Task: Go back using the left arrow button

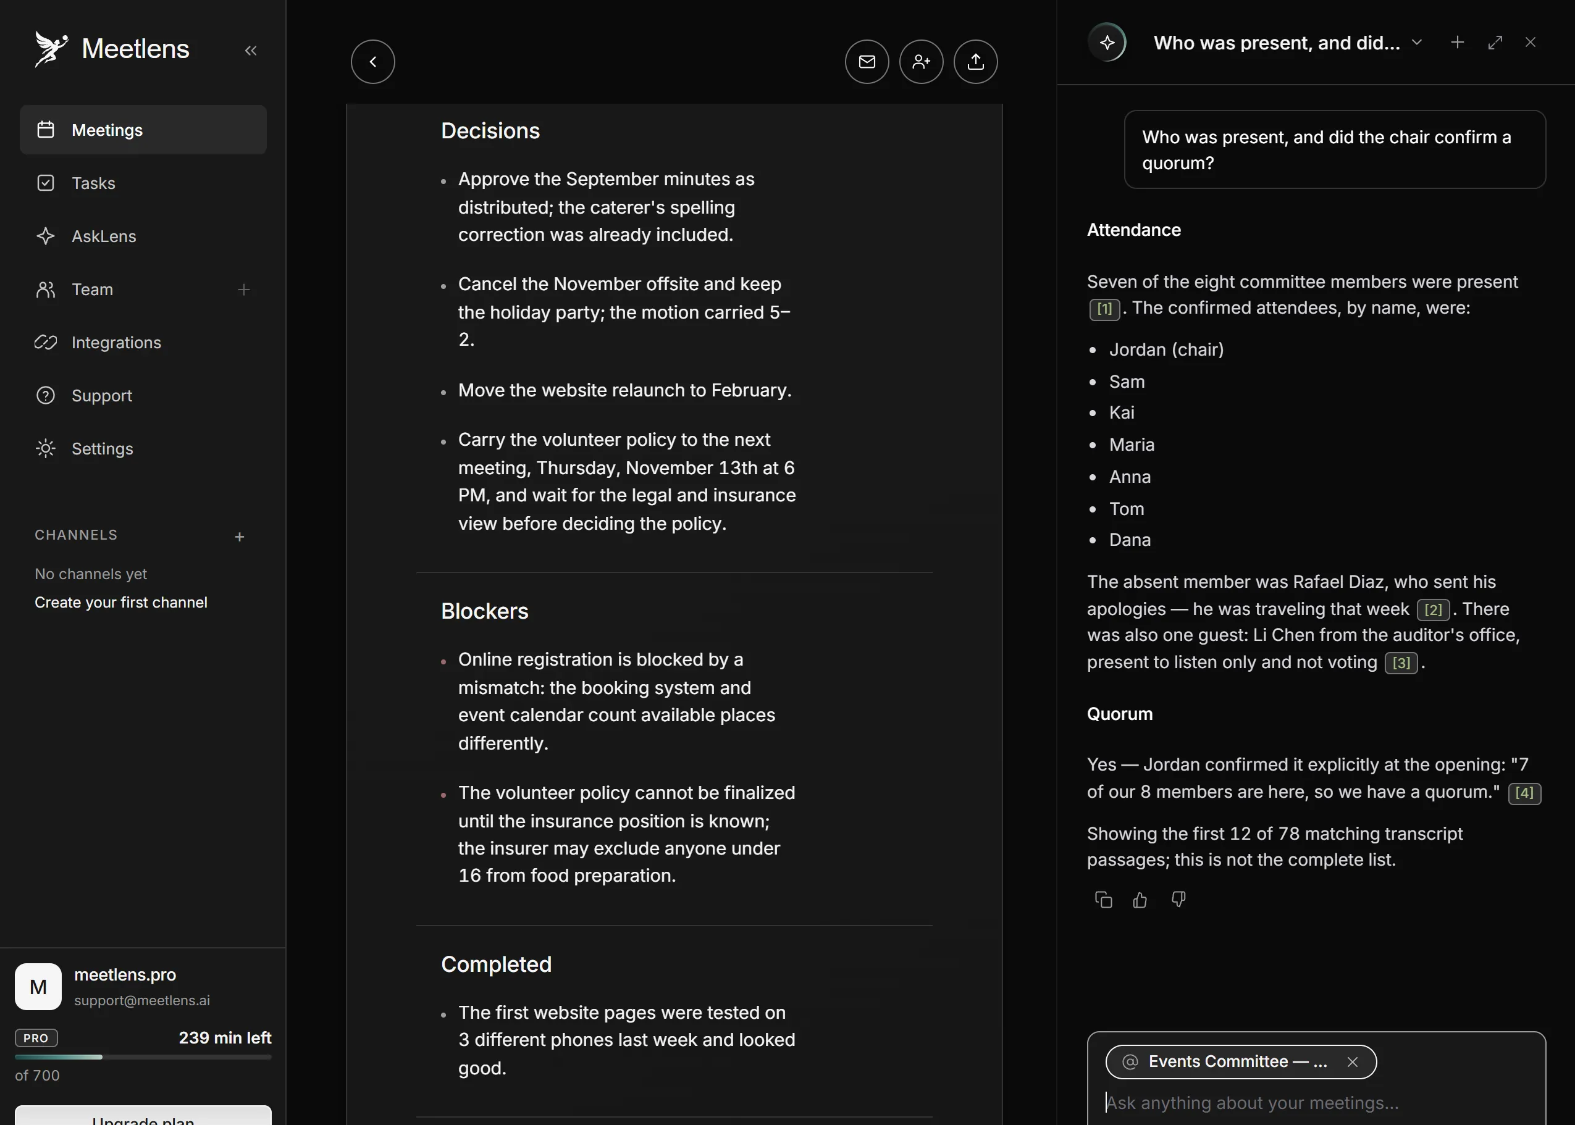Action: coord(373,62)
